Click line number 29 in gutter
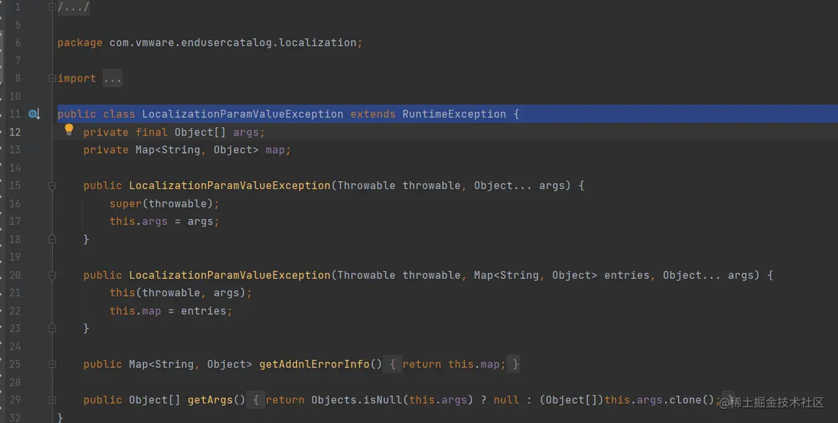 click(14, 399)
